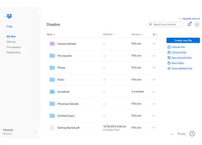The image size is (202, 145).
Task: Open the Members column dropdown
Action: point(137,34)
